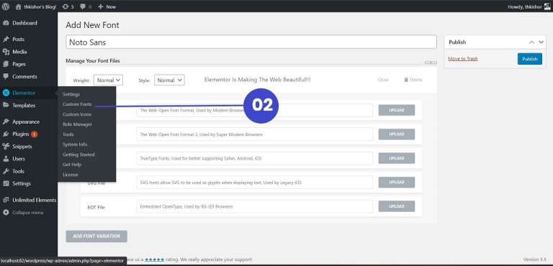
Task: Open the Weight dropdown
Action: tap(108, 80)
